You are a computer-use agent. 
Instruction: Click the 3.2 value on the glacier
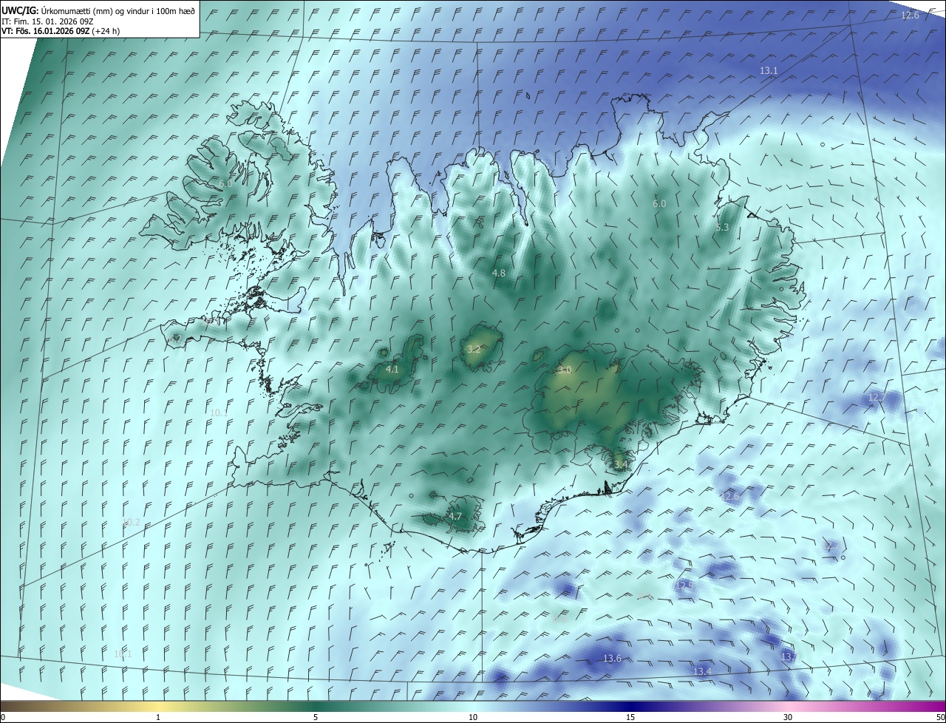(x=474, y=349)
